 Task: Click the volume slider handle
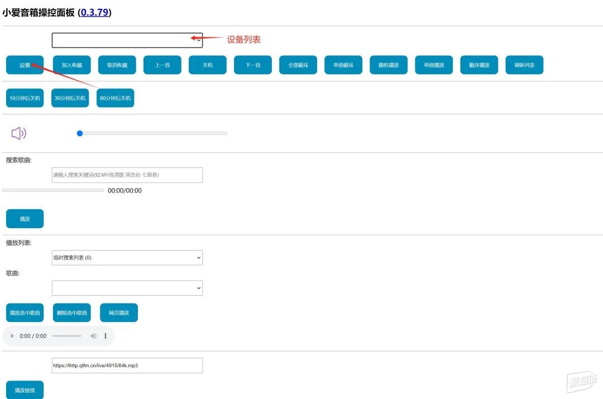pos(80,133)
